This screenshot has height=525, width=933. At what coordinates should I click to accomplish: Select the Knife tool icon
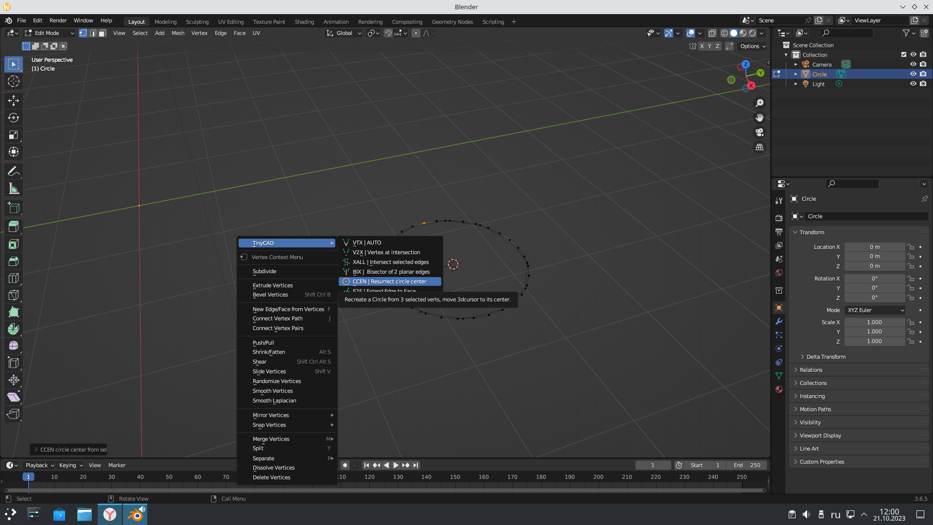pos(14,295)
